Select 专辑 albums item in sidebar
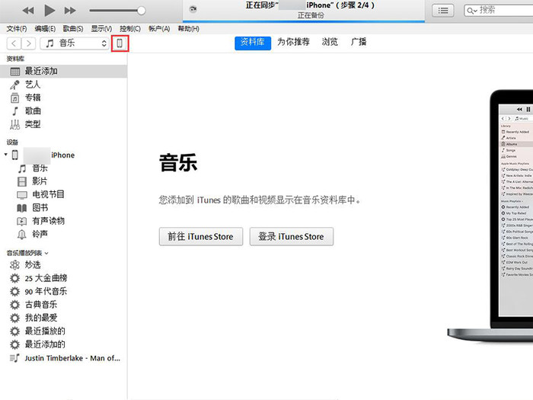 (x=63, y=98)
